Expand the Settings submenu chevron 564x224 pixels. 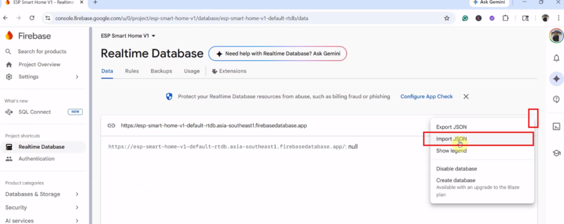77,77
